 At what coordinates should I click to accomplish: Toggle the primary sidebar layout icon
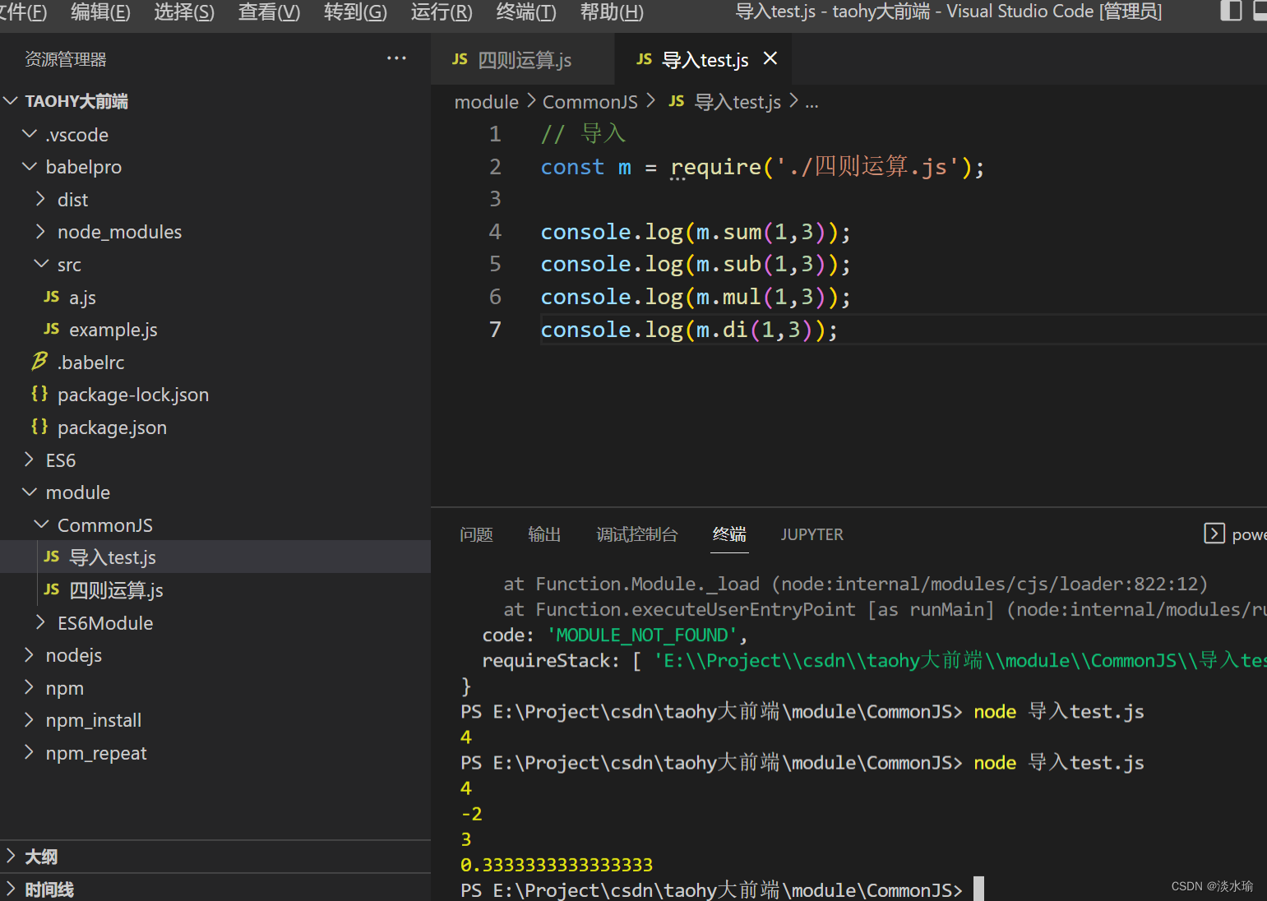point(1231,11)
